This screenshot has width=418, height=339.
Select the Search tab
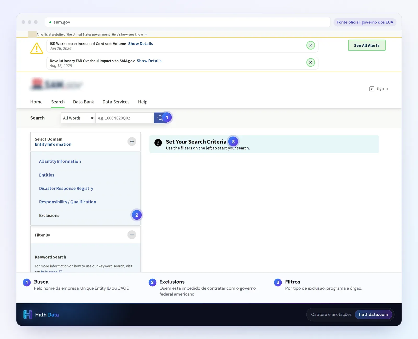(58, 102)
